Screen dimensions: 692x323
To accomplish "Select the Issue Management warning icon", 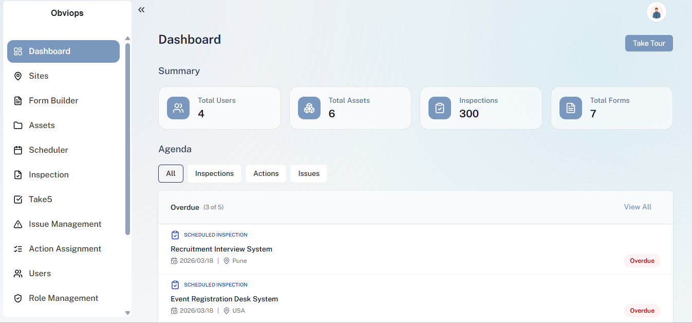I will 18,224.
